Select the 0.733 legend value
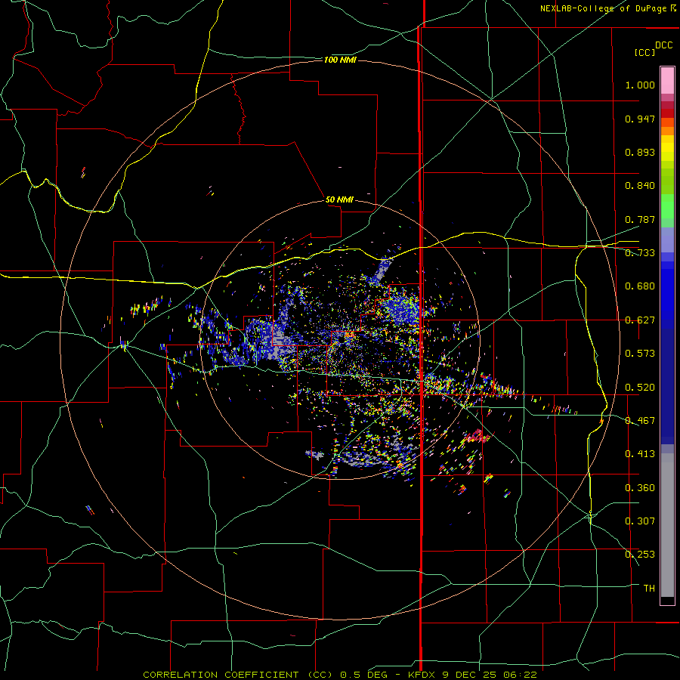This screenshot has width=680, height=680. pos(640,253)
